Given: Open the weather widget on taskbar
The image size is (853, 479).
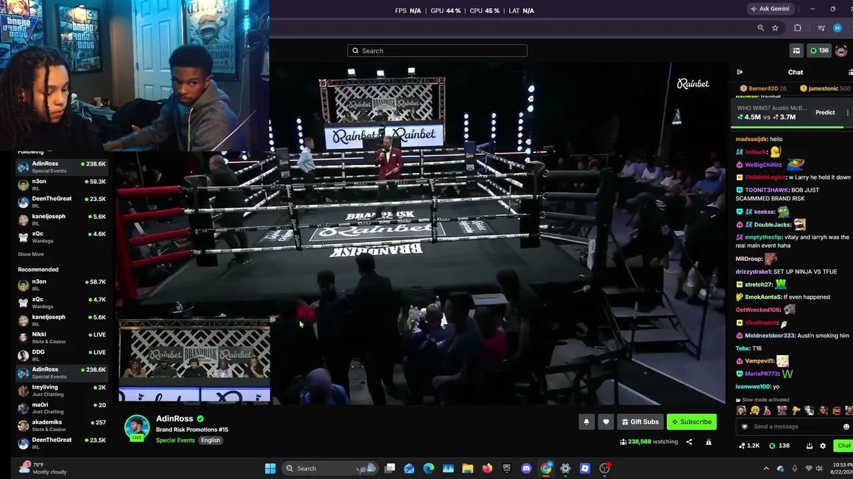Looking at the screenshot, I should pyautogui.click(x=43, y=468).
